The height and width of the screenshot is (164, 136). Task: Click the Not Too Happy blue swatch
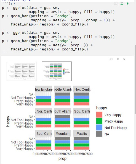(x=99, y=127)
